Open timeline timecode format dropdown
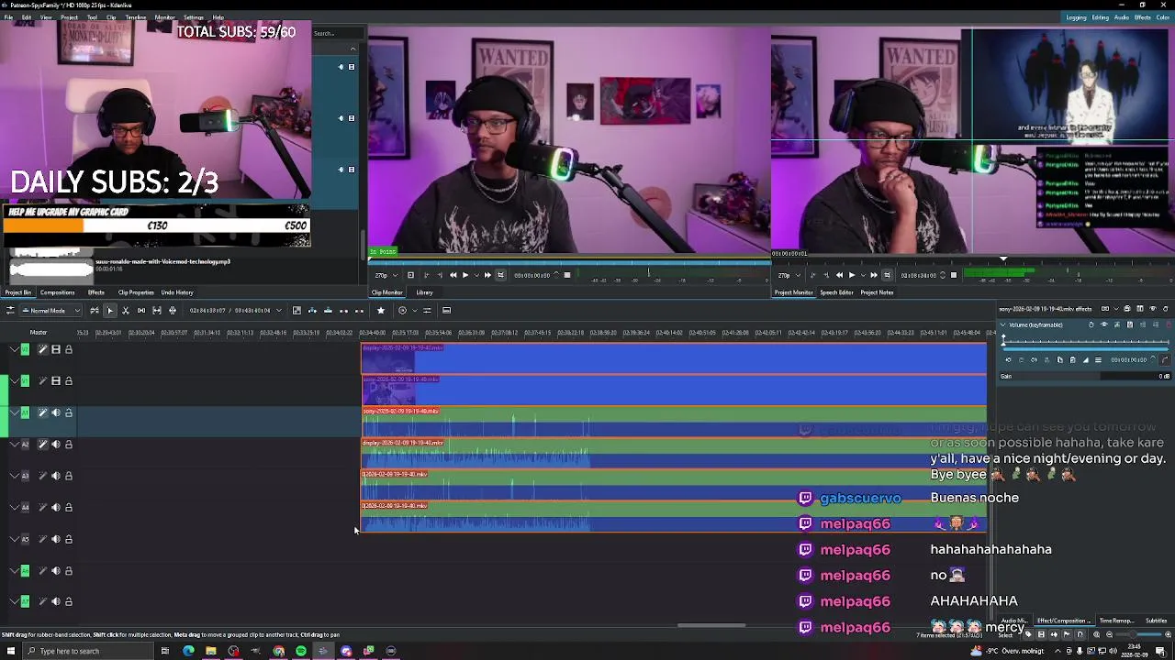 [279, 310]
